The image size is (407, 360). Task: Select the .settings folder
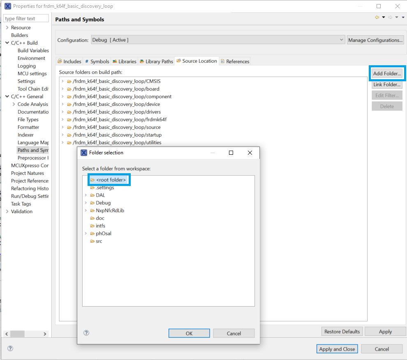click(105, 187)
